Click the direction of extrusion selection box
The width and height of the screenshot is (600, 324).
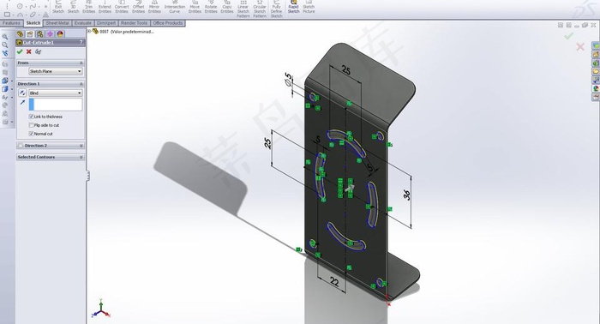pos(56,105)
